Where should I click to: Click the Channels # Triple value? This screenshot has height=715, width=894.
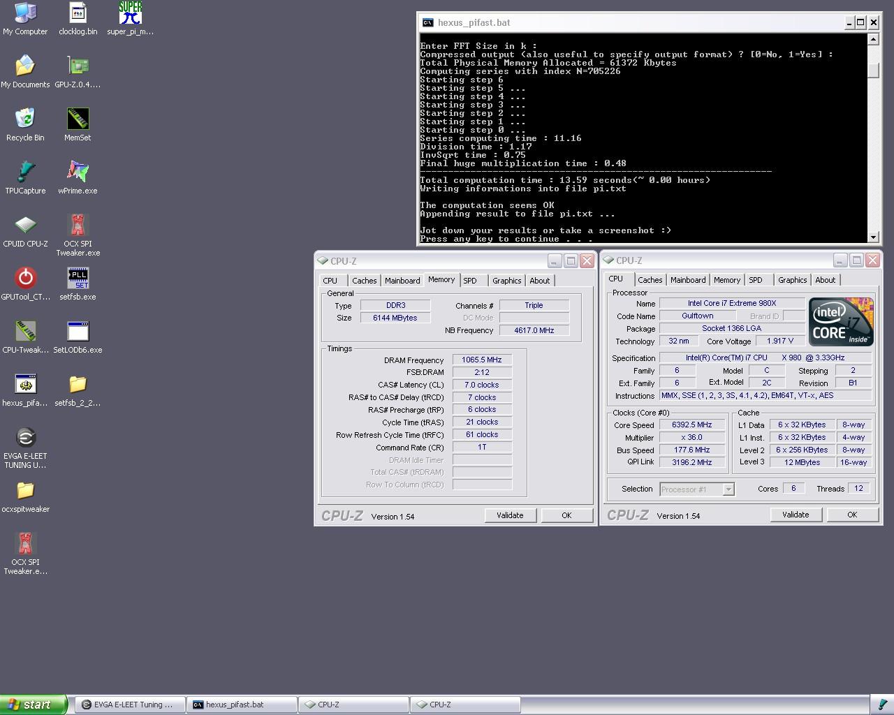pyautogui.click(x=534, y=305)
